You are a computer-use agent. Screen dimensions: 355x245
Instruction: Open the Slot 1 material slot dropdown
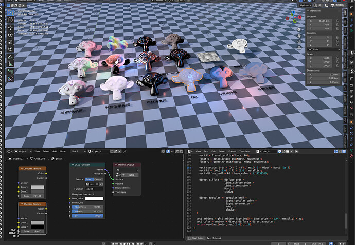click(x=78, y=151)
